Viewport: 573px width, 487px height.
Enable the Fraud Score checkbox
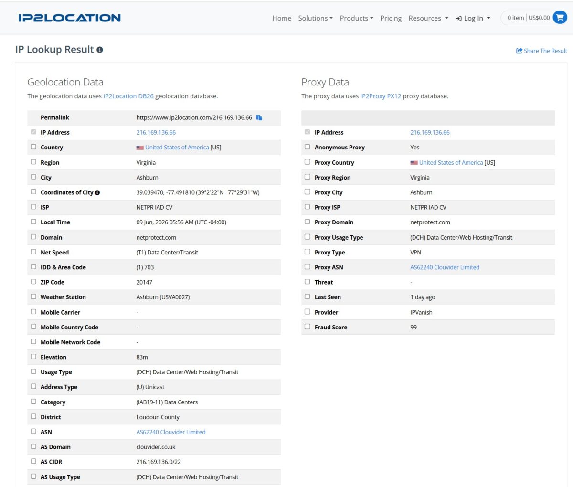pos(308,327)
